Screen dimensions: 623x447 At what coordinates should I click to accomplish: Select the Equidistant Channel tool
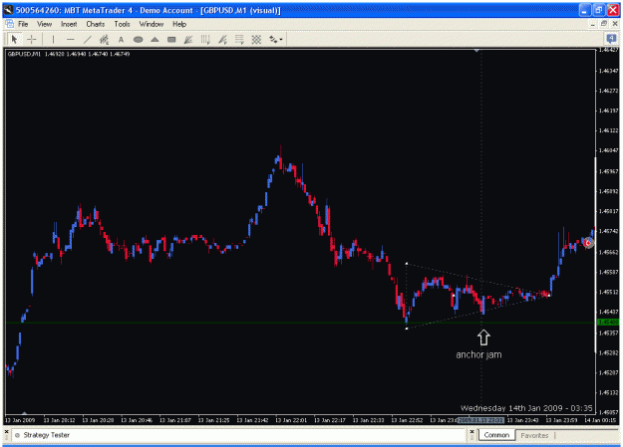(x=104, y=39)
